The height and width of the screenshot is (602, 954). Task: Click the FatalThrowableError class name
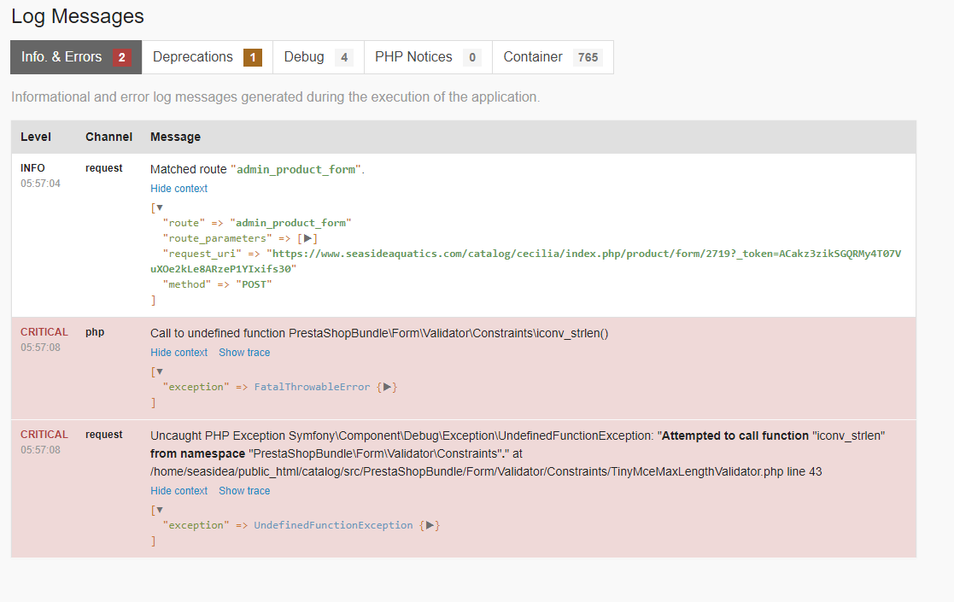click(x=312, y=387)
